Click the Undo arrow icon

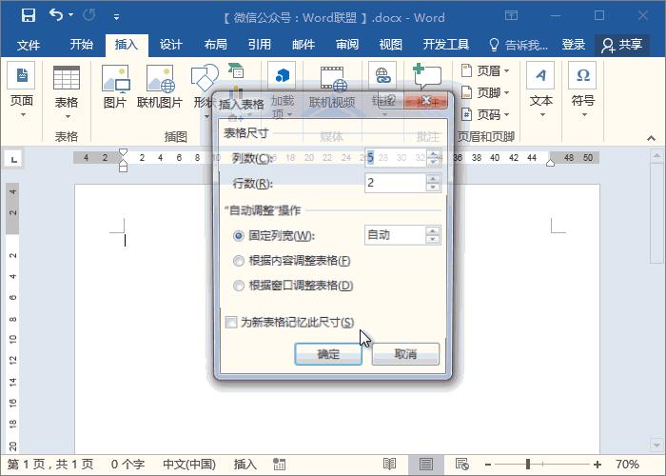pos(56,15)
